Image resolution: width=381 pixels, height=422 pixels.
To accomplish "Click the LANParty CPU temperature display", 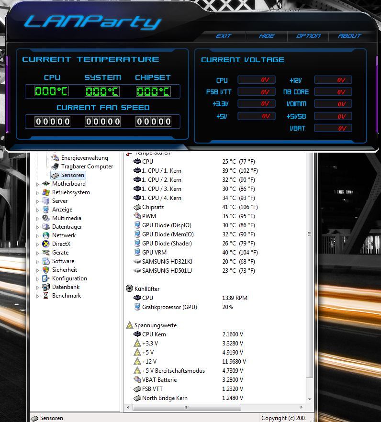I will pos(51,91).
